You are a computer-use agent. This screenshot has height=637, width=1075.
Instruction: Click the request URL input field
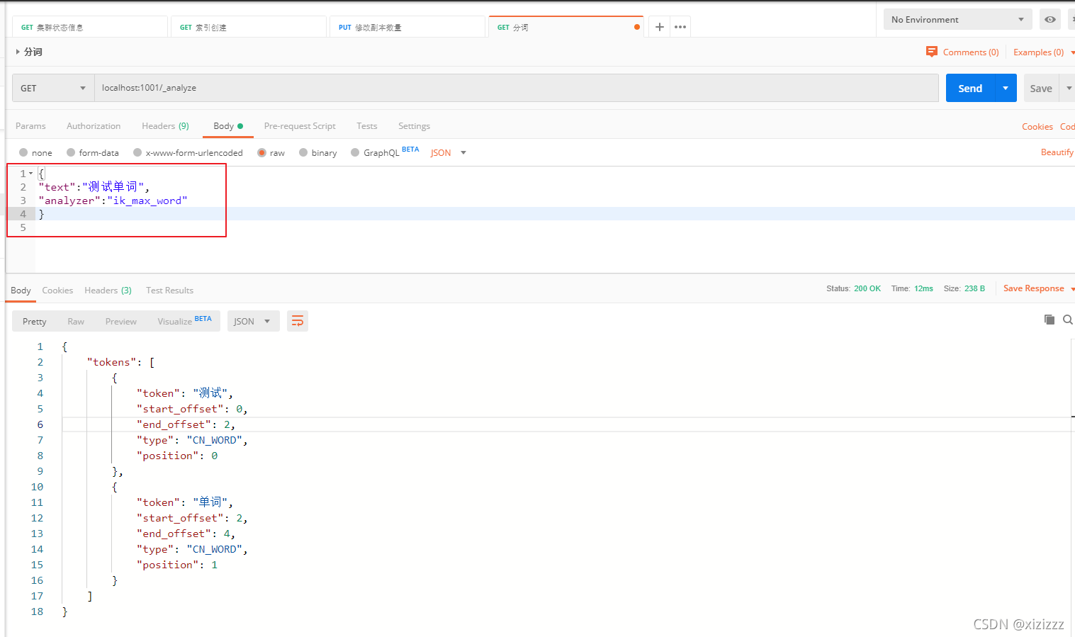[x=516, y=88]
